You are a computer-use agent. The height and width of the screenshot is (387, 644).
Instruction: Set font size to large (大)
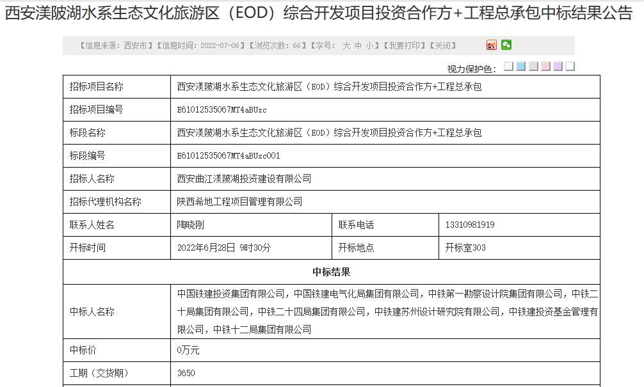tap(346, 45)
